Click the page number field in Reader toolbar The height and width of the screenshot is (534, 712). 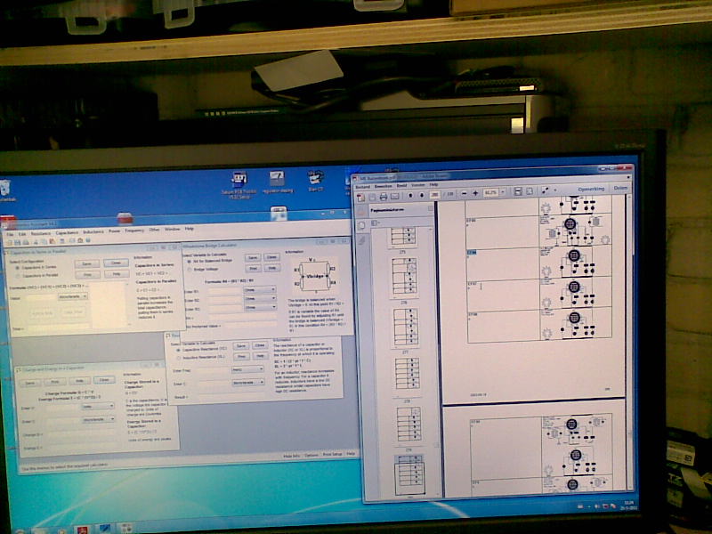click(434, 194)
